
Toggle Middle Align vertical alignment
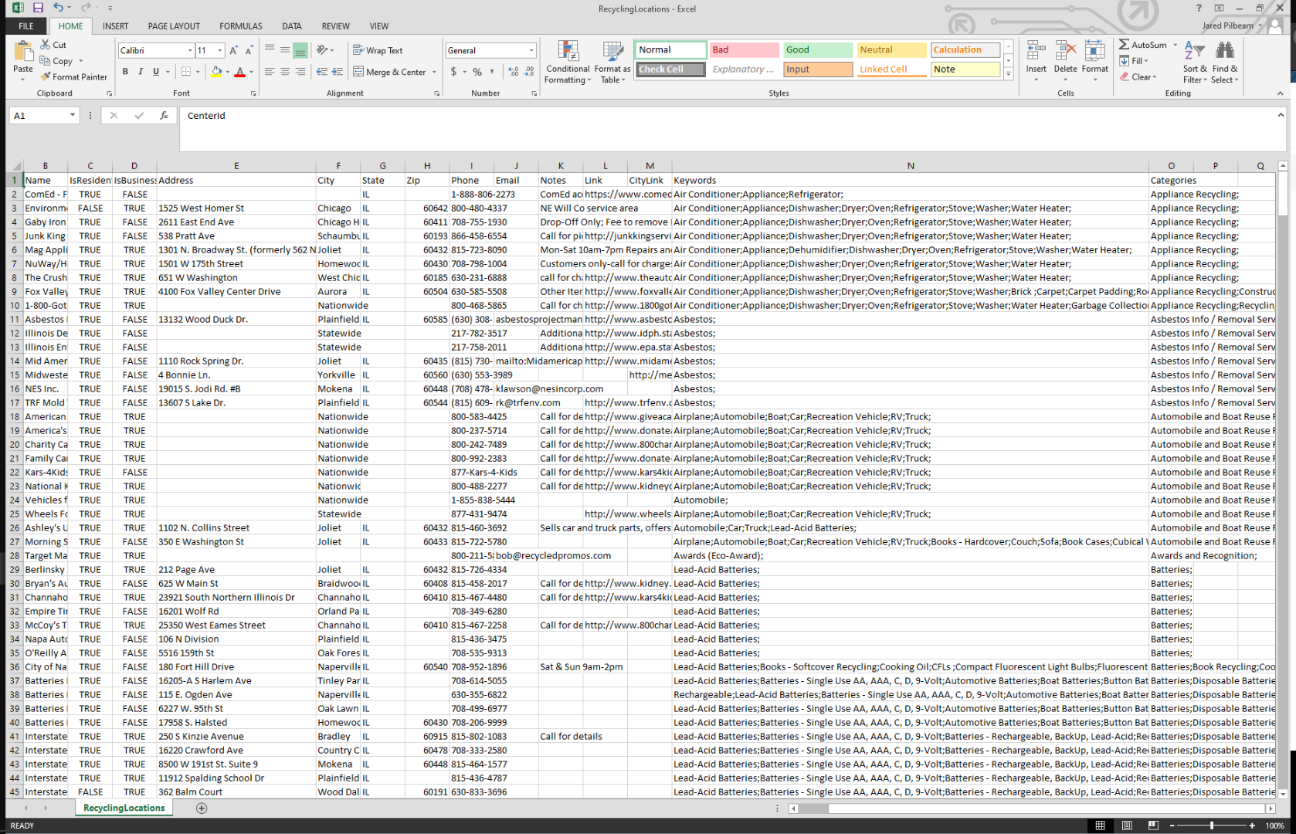[285, 50]
